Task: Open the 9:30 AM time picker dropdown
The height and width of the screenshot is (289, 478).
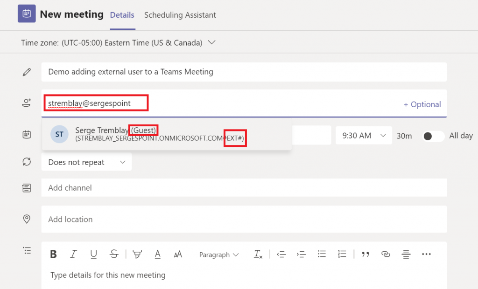Action: (x=364, y=135)
